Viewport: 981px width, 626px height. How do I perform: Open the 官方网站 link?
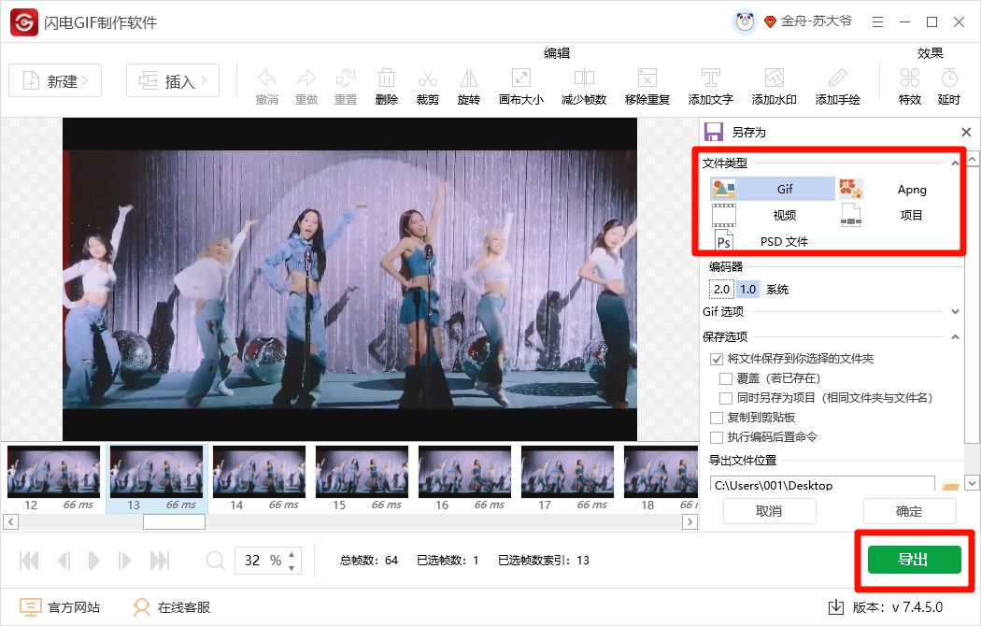60,607
